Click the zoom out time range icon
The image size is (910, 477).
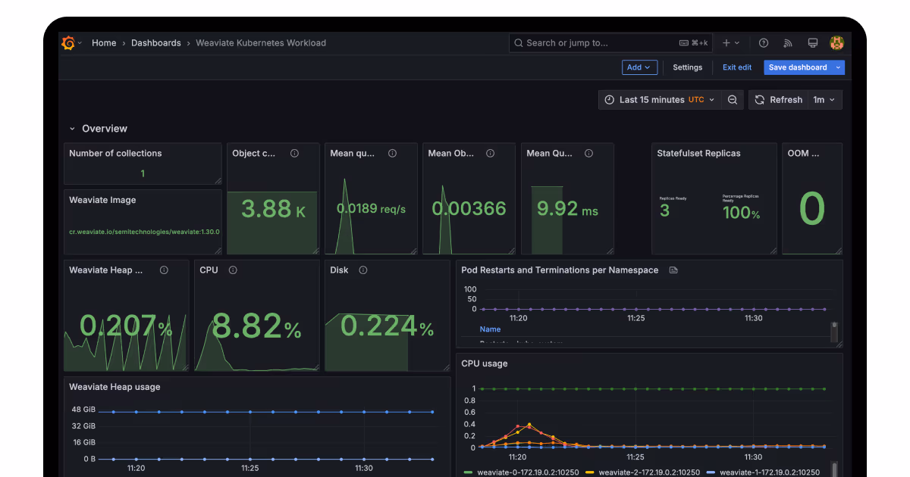(x=733, y=100)
